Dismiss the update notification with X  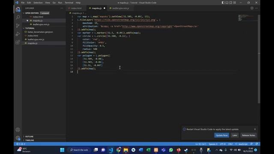(255, 129)
